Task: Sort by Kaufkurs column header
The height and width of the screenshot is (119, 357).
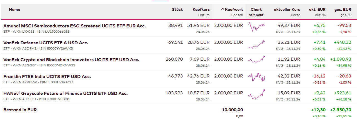Action: 201,9
